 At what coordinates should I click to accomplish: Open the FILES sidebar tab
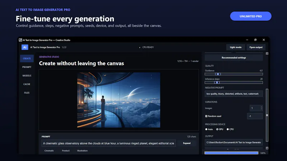(27, 93)
